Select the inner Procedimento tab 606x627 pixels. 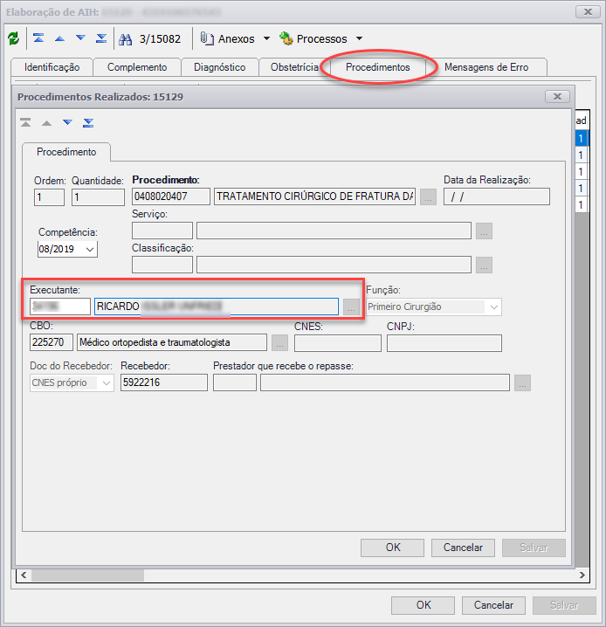click(x=66, y=152)
